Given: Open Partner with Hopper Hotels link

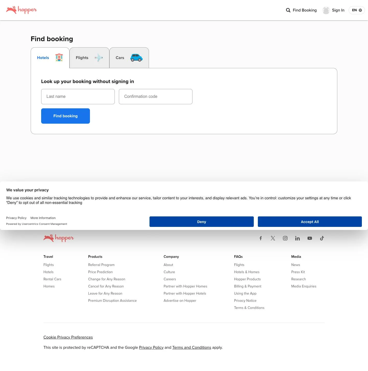Looking at the screenshot, I should [185, 293].
